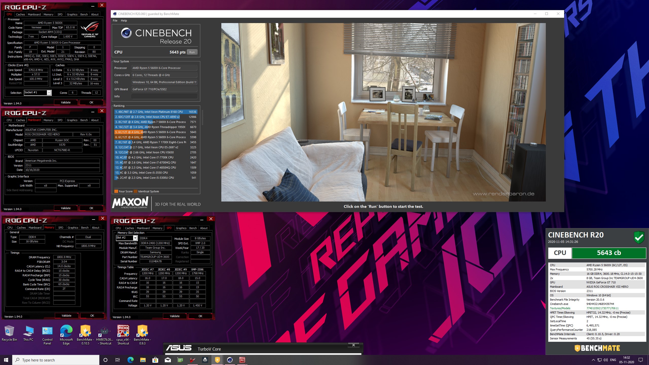This screenshot has width=649, height=365.
Task: Click ROG CROSSHAIR VIII HERO model field
Action: 48,134
